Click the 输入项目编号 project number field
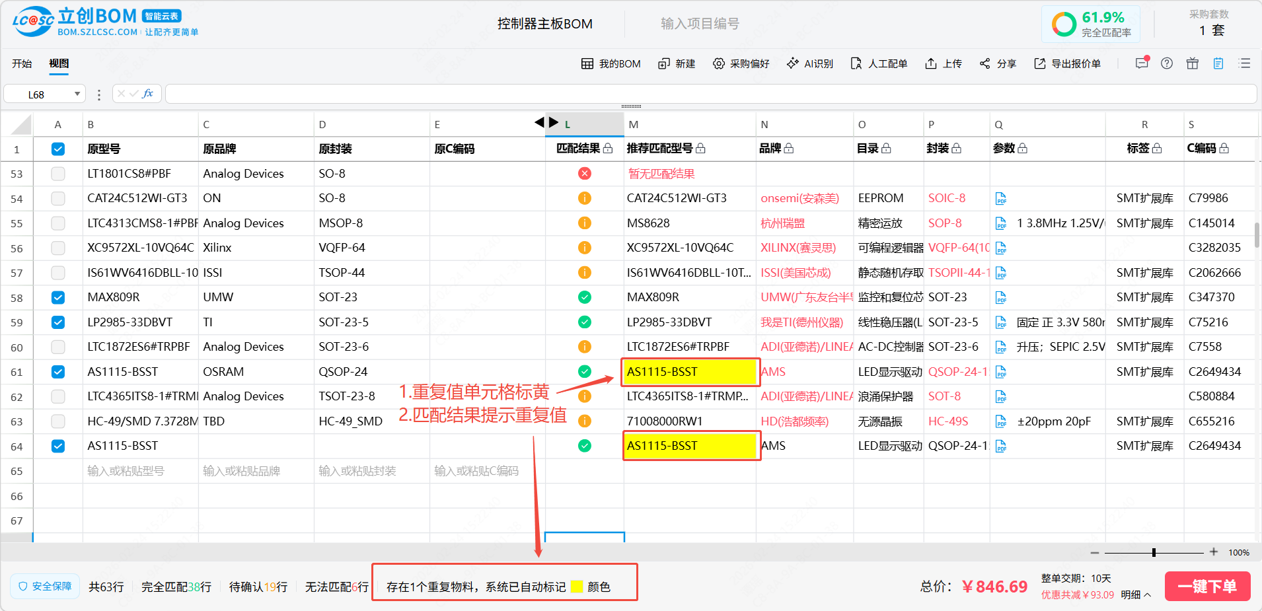 pos(700,24)
